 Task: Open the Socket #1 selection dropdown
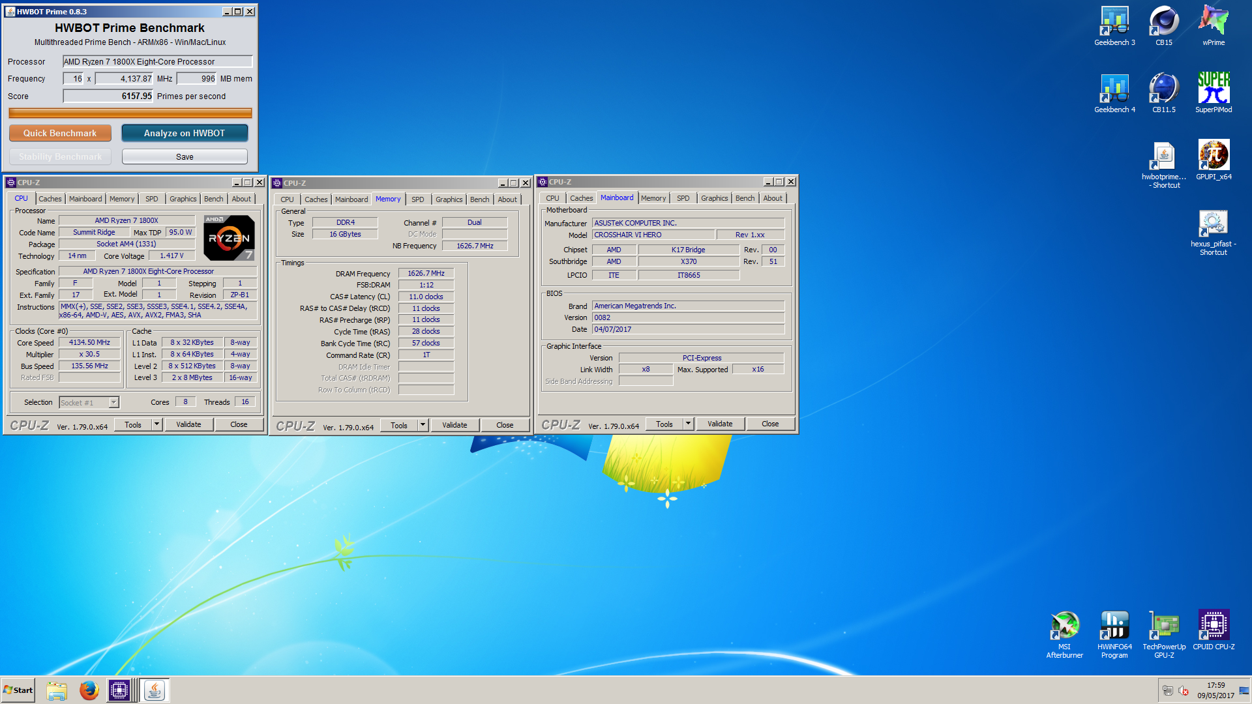click(89, 403)
